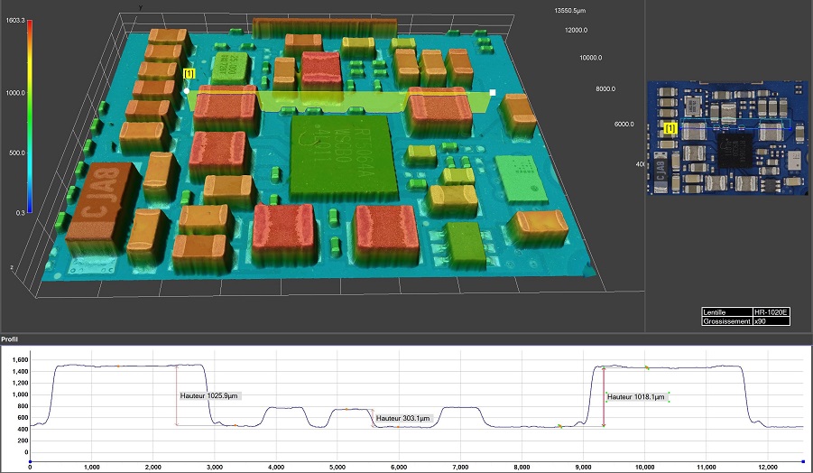Select the Hauteur 303.1µm measurement label
The width and height of the screenshot is (813, 473).
[x=404, y=418]
